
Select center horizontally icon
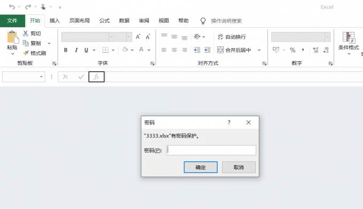click(x=175, y=50)
